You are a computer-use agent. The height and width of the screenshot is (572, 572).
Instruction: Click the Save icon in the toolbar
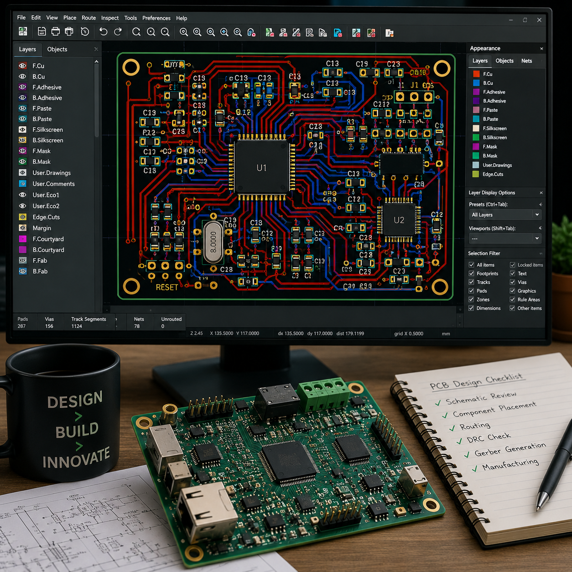click(42, 32)
